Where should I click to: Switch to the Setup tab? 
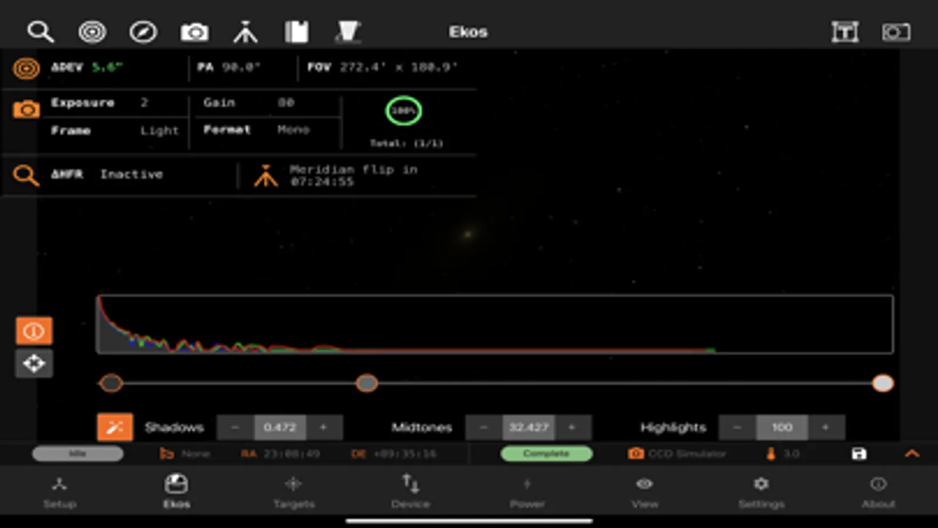(x=59, y=492)
